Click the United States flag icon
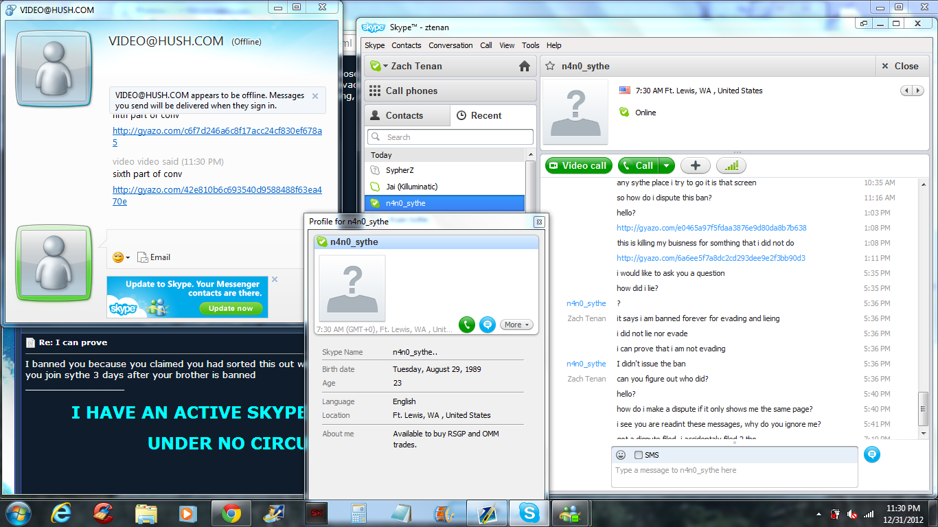 point(625,90)
